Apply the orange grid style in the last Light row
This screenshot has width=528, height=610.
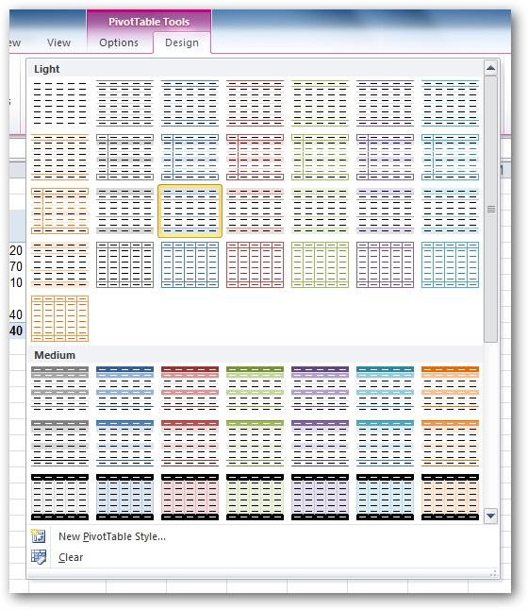pyautogui.click(x=59, y=318)
